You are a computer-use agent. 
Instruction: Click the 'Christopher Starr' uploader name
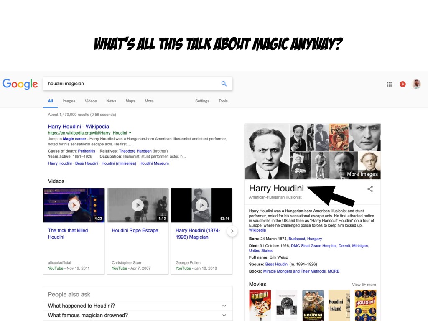click(x=127, y=262)
